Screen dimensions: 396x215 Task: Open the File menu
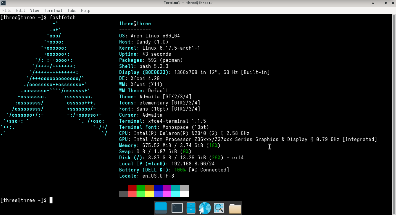pyautogui.click(x=7, y=10)
